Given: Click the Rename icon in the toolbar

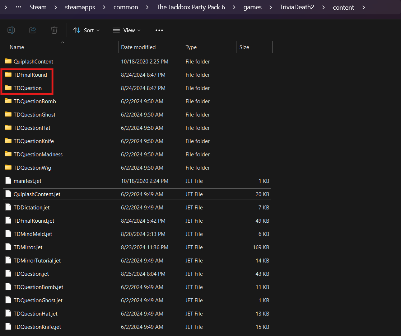Looking at the screenshot, I should click(x=11, y=30).
